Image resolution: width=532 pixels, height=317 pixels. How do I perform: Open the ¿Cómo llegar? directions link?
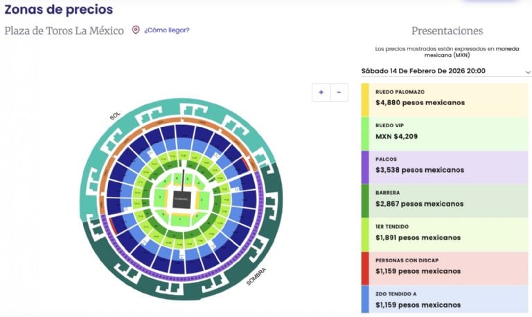(166, 30)
